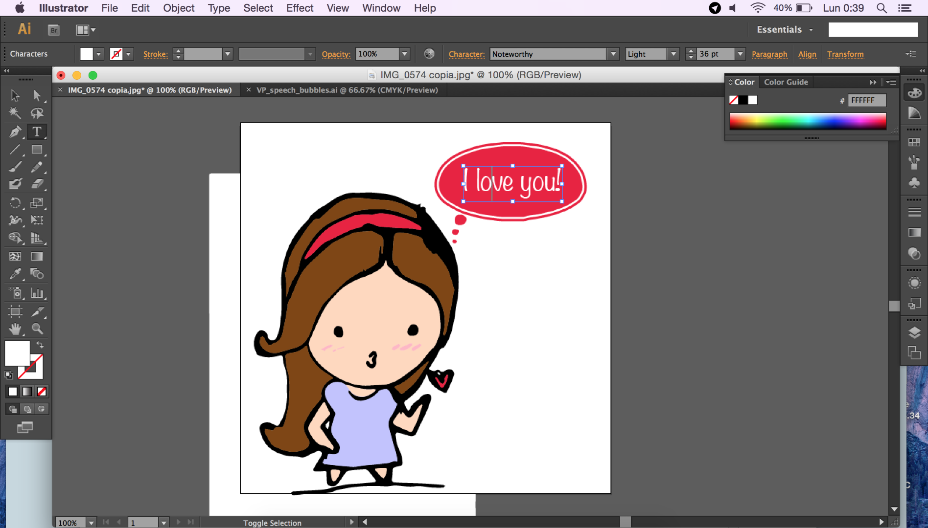This screenshot has height=528, width=928.
Task: Select the Eyedropper tool
Action: pos(15,274)
